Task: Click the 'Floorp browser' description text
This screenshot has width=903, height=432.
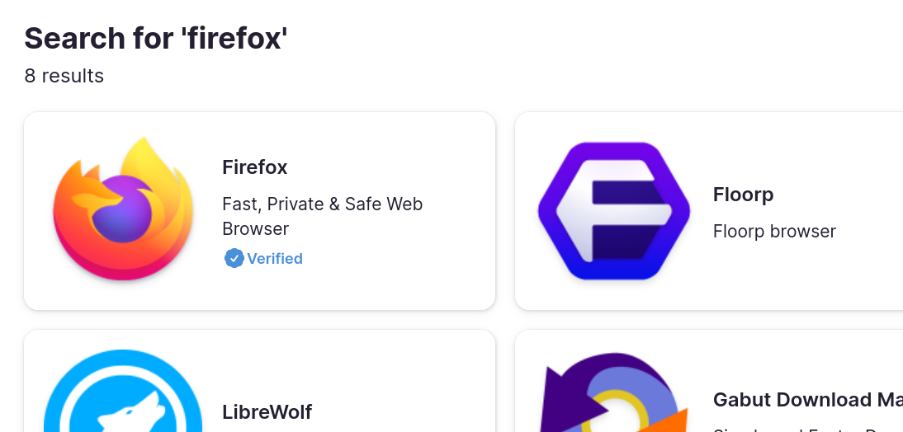Action: 774,231
